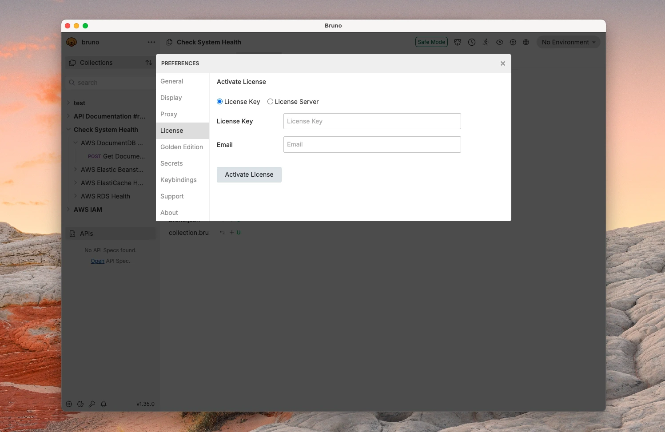665x432 pixels.
Task: Click the eye icon near Safe Mode
Action: coord(499,42)
